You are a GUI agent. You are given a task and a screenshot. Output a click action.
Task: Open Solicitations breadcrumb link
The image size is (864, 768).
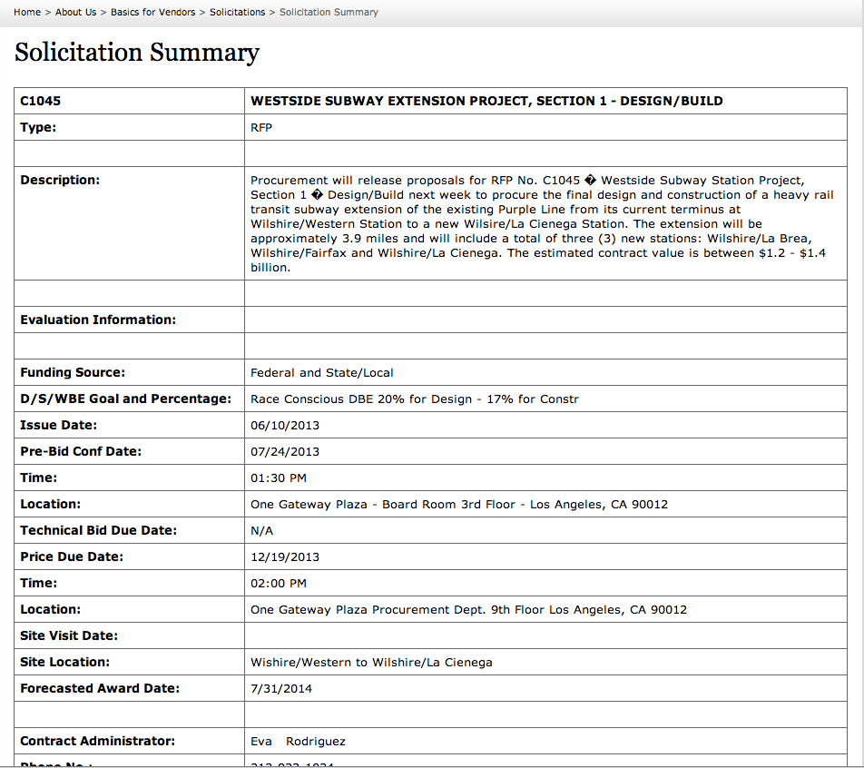point(237,12)
